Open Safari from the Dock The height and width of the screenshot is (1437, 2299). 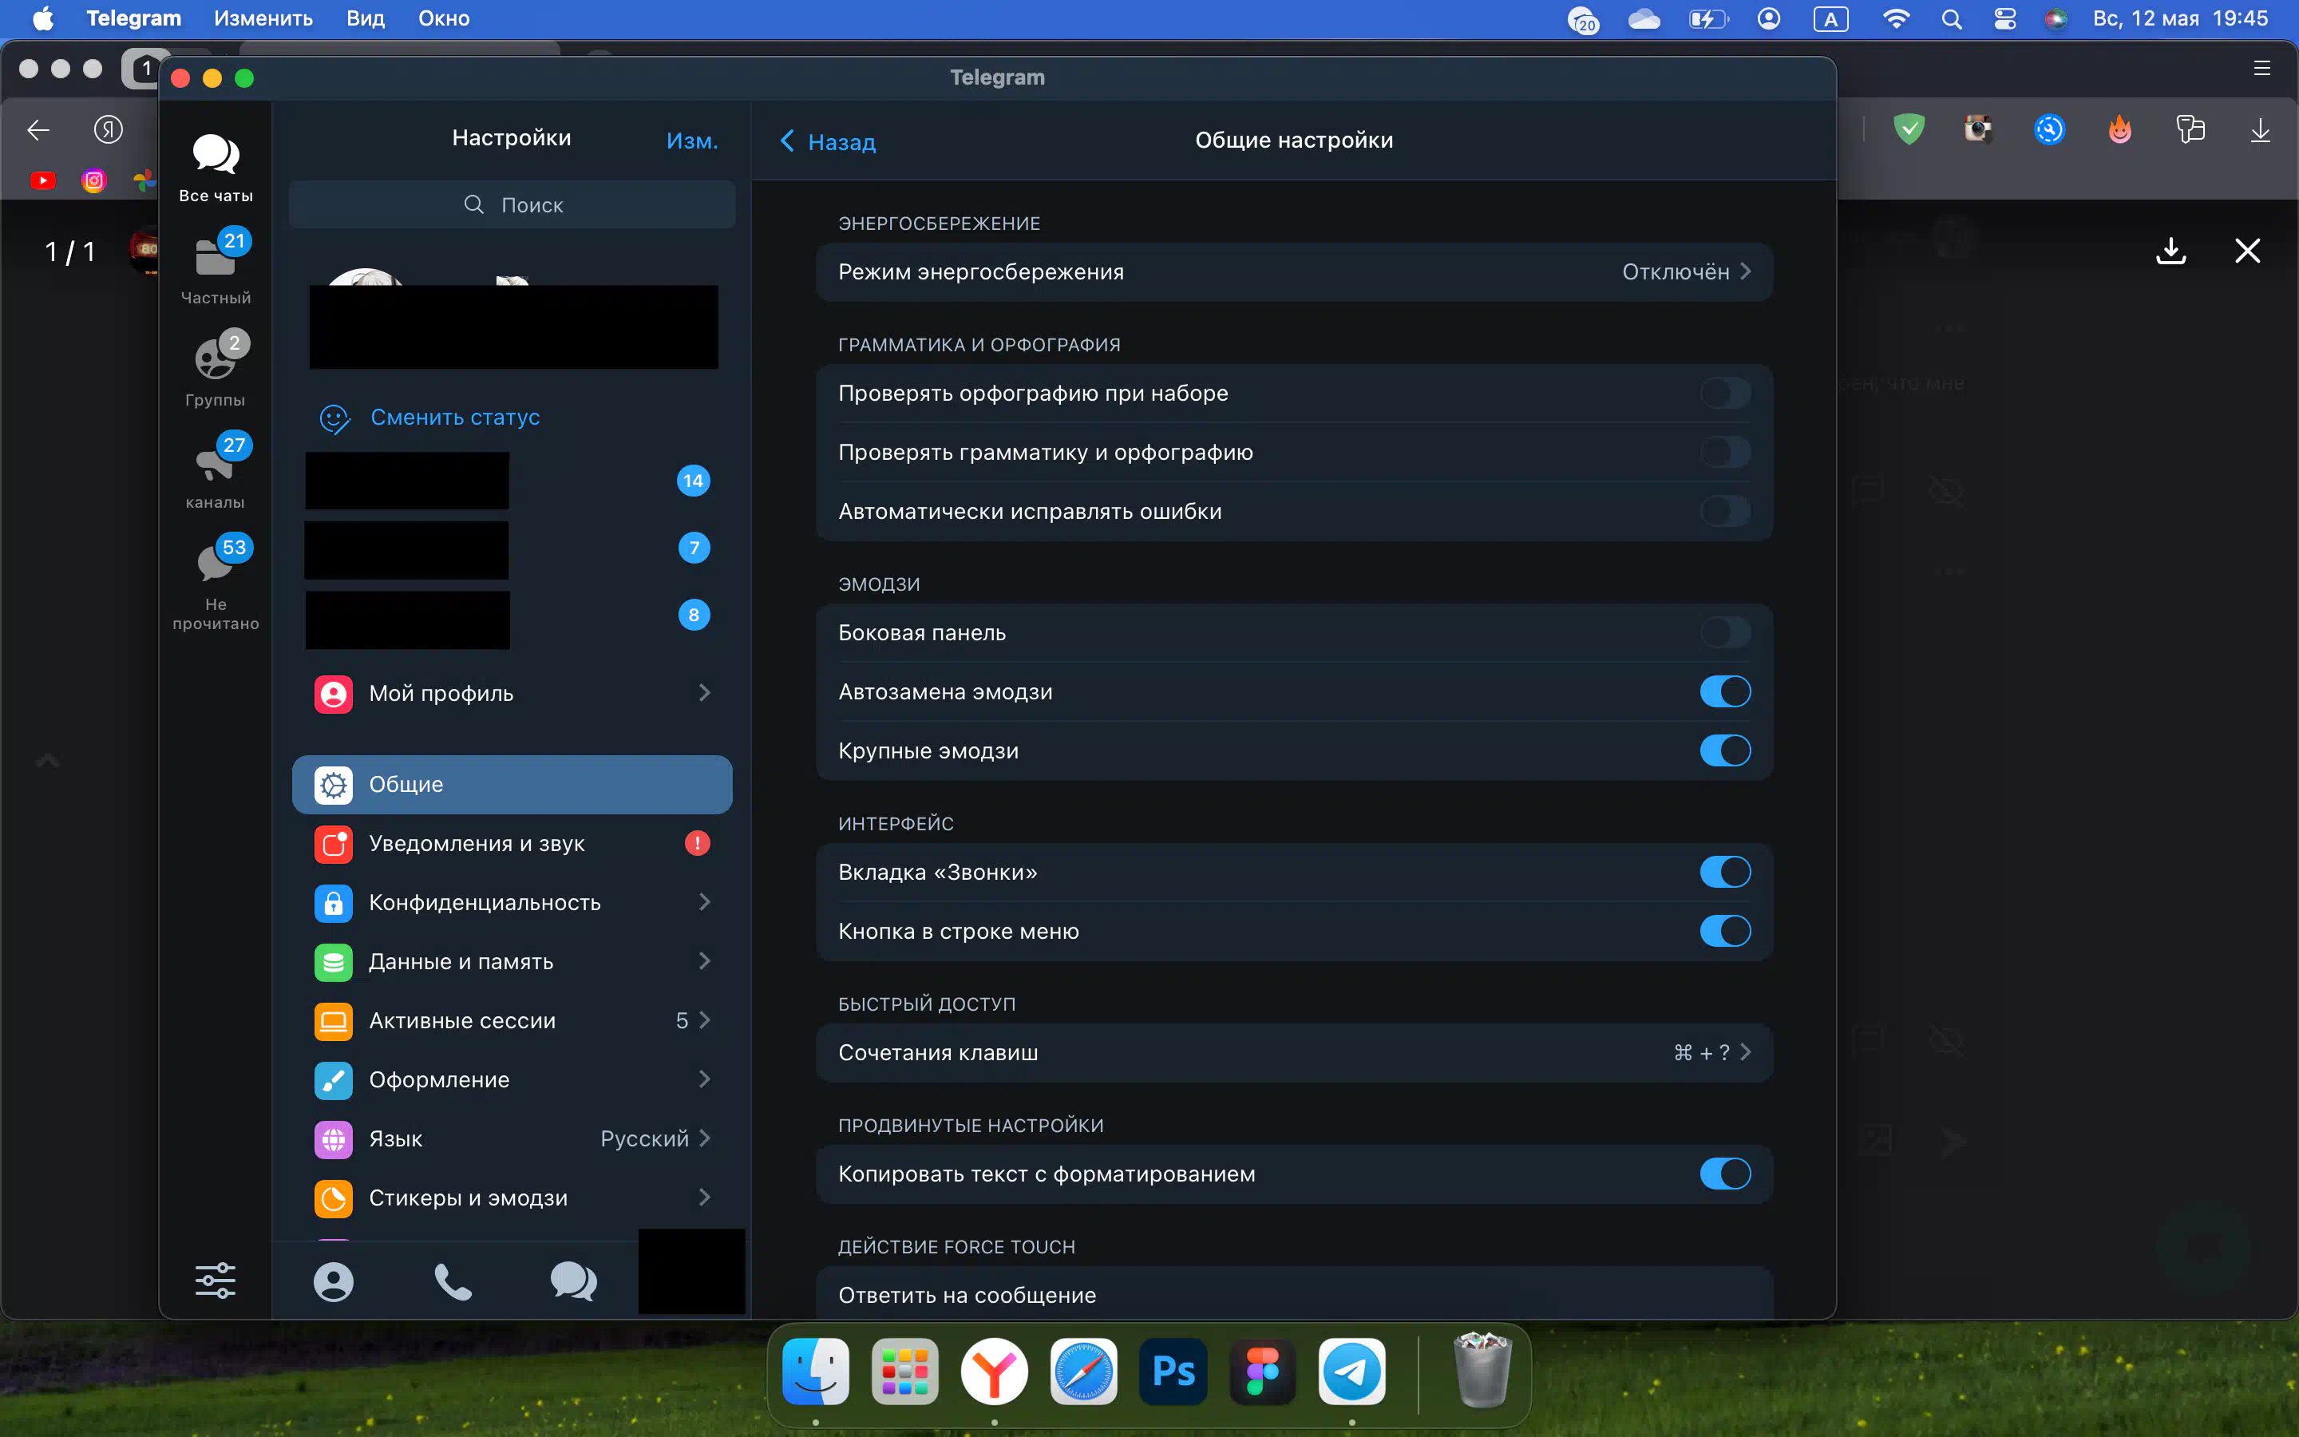click(x=1084, y=1372)
